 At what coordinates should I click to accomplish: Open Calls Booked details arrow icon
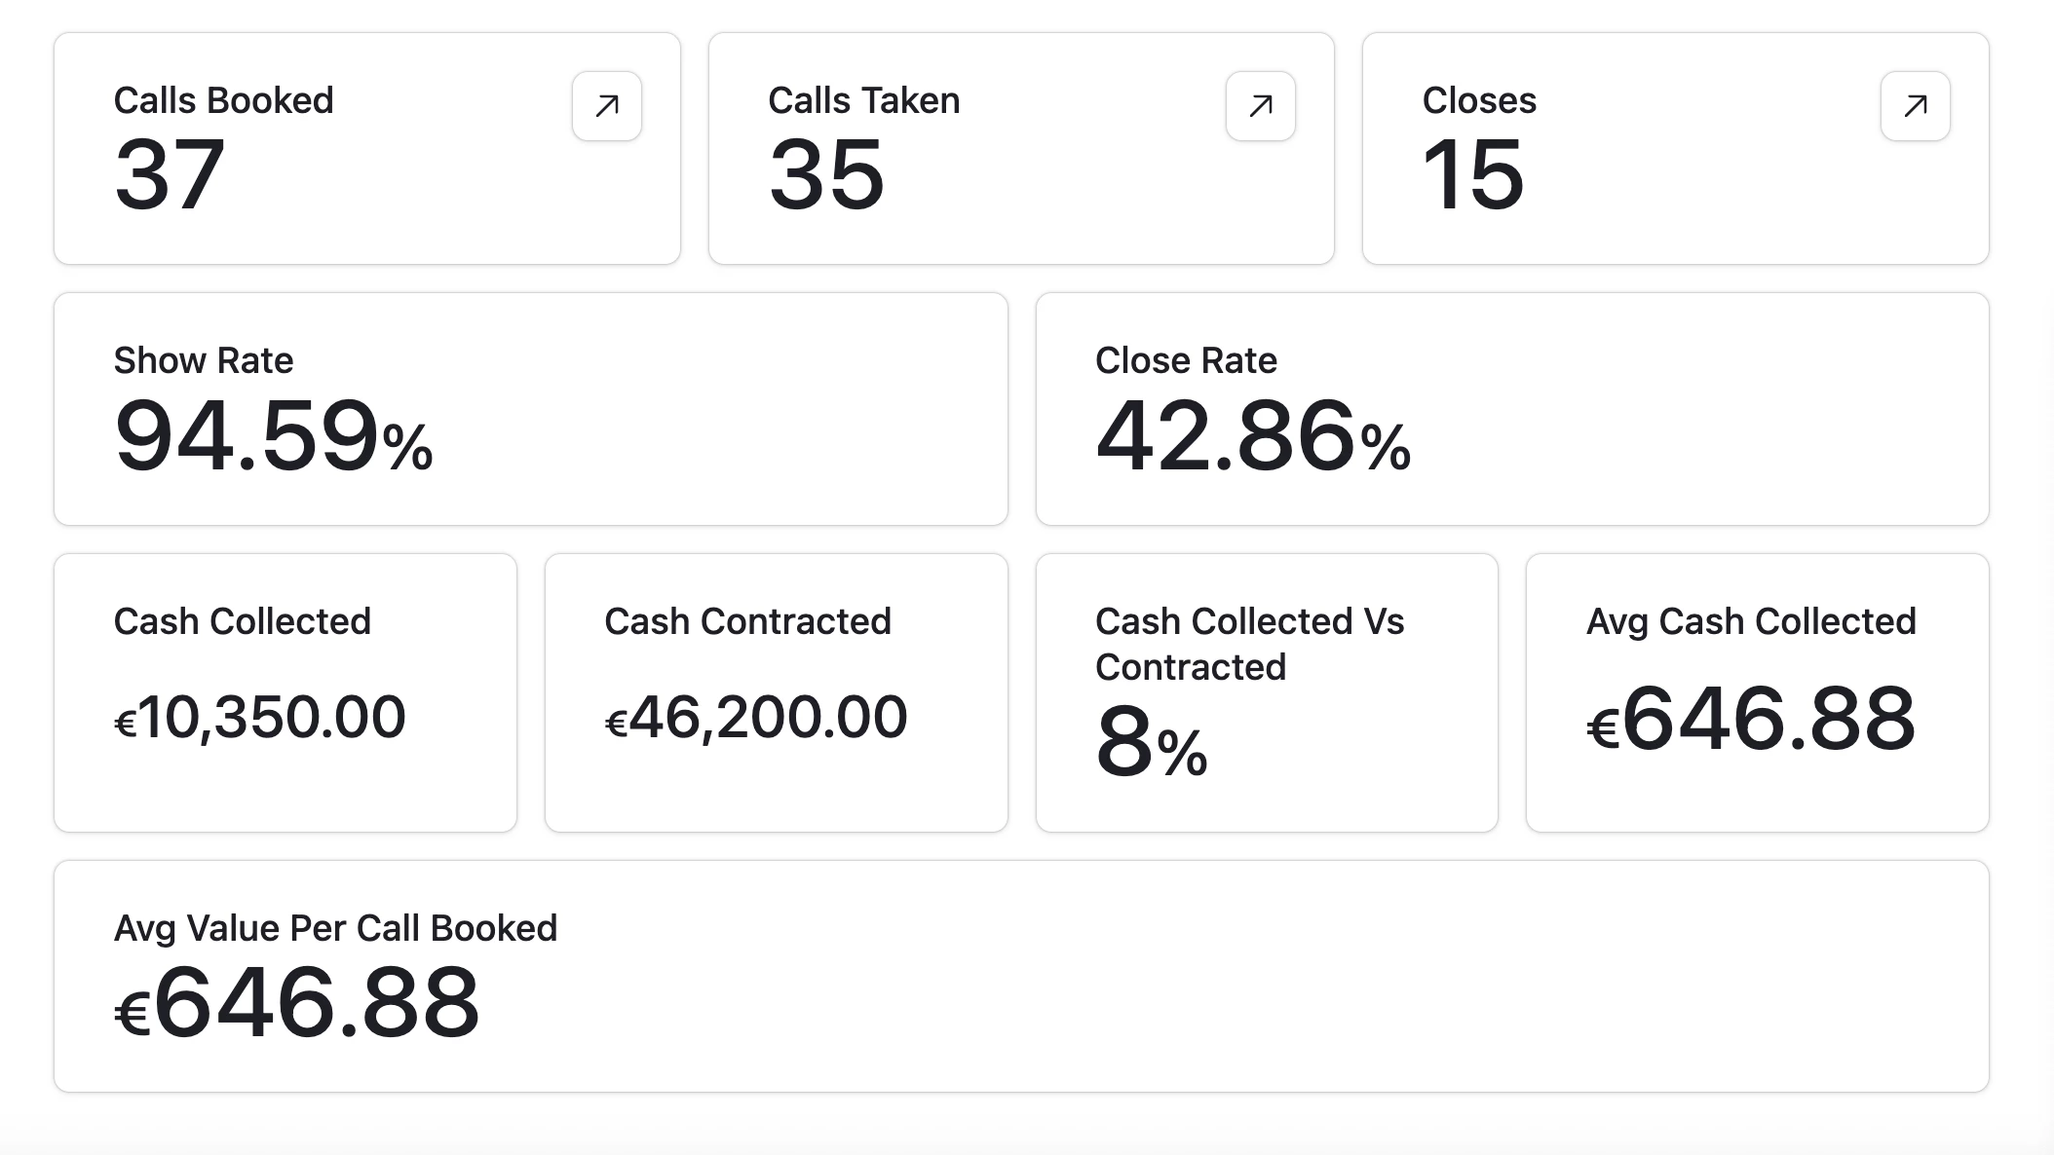[x=606, y=105]
